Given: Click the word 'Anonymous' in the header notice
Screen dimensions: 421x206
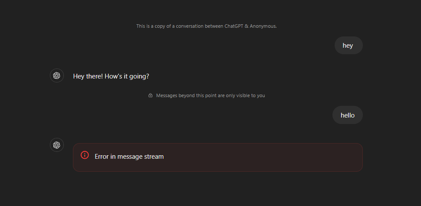Looking at the screenshot, I should [x=263, y=26].
